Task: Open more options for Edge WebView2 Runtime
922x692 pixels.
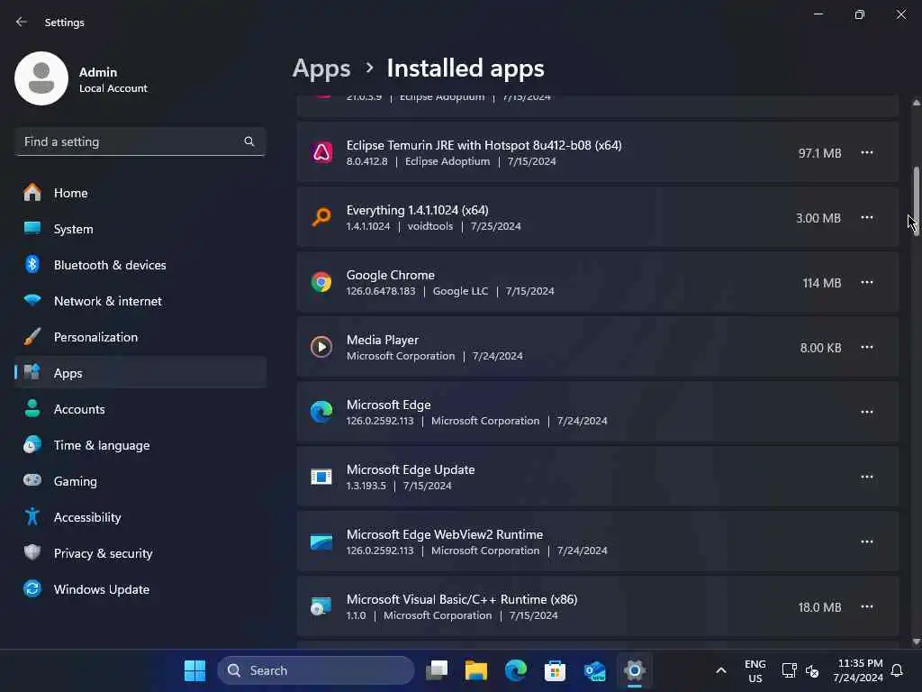Action: coord(867,542)
